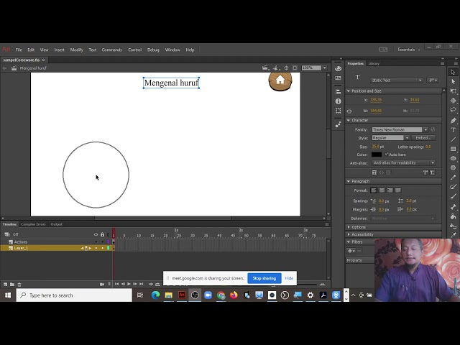Expand the Options section
The width and height of the screenshot is (460, 345).
coord(349,227)
